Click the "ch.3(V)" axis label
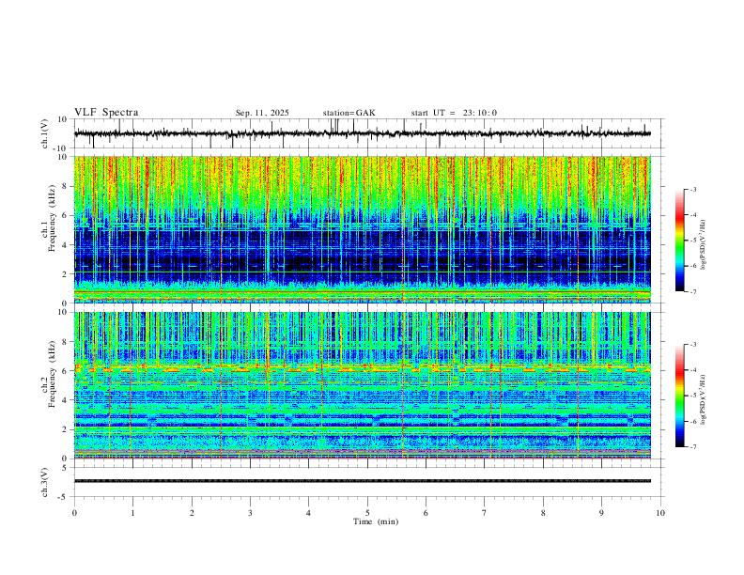 46,482
